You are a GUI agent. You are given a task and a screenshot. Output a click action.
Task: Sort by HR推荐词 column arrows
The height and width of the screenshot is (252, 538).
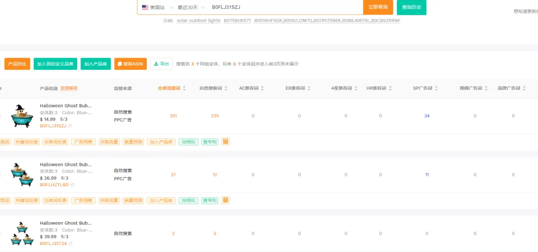[x=390, y=89]
